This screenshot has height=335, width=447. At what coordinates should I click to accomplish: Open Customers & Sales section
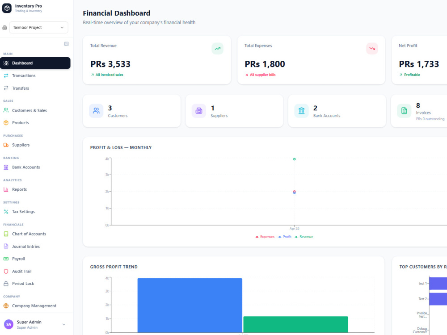(x=35, y=110)
